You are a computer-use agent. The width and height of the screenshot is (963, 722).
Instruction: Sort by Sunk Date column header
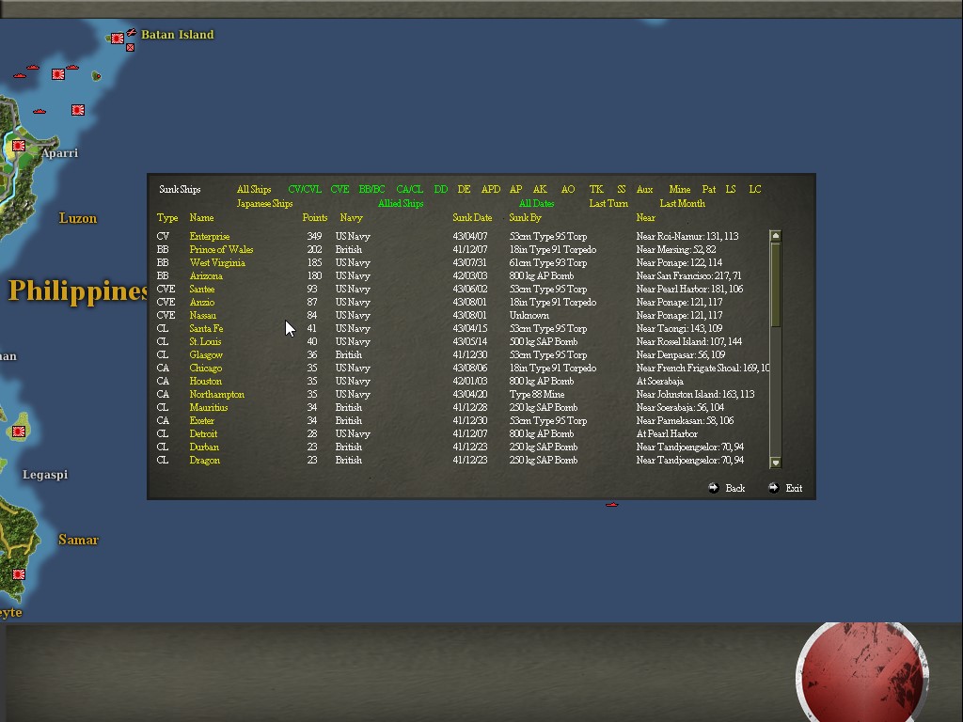[472, 218]
